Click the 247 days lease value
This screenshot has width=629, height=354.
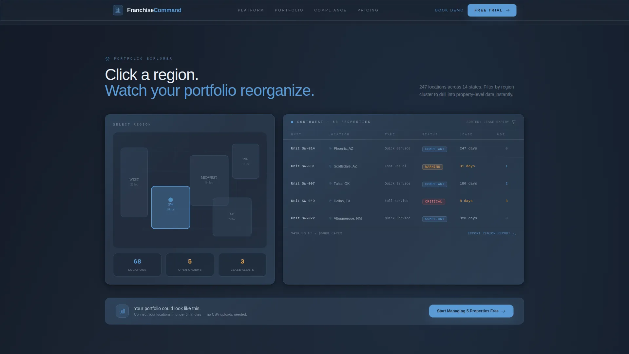coord(468,148)
